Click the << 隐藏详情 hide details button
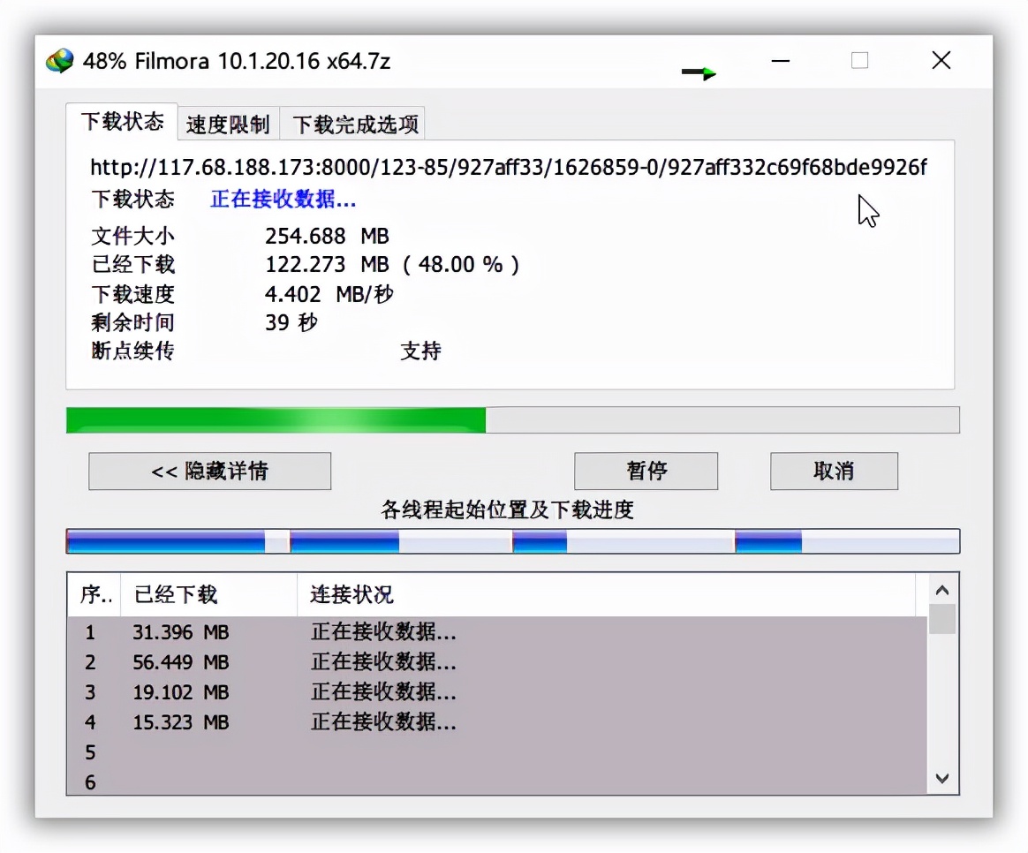This screenshot has width=1028, height=853. (208, 471)
